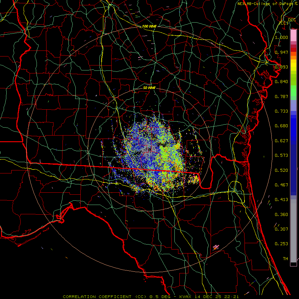Viewport: 299px width, 299px height.
Task: Select the 0.787 legend value
Action: point(281,96)
